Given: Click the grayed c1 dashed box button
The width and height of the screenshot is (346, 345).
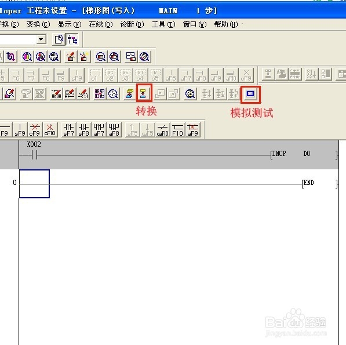Looking at the screenshot, I should pyautogui.click(x=95, y=75).
